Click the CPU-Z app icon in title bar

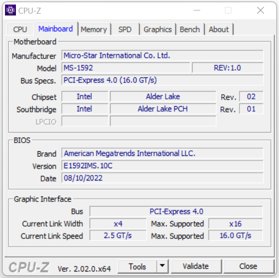coord(10,10)
